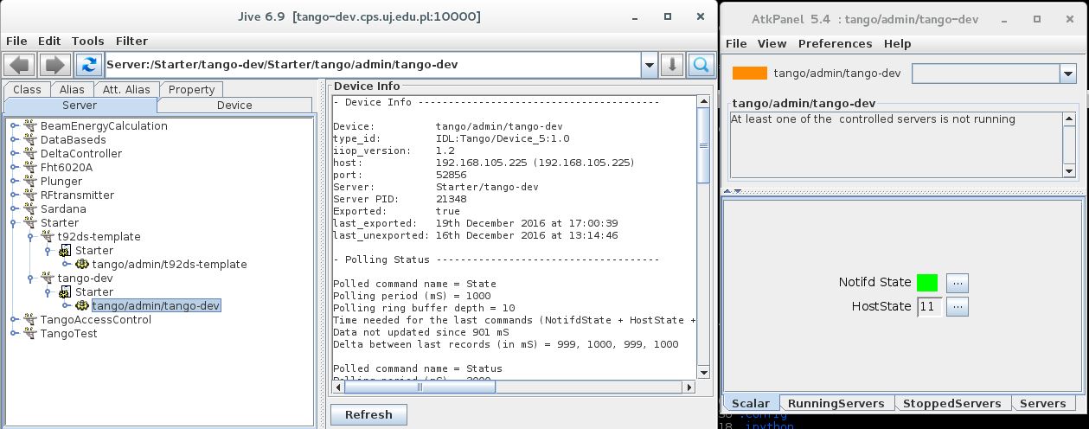Click the HostState value field
The height and width of the screenshot is (429, 1089).
930,307
